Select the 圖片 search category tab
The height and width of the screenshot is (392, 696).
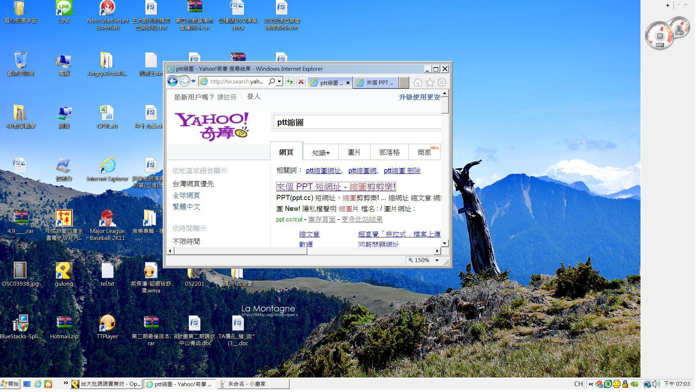point(354,152)
